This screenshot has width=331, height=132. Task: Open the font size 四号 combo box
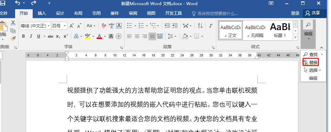[59, 26]
